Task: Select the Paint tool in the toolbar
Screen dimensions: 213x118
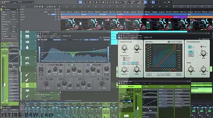Action: pos(93,2)
